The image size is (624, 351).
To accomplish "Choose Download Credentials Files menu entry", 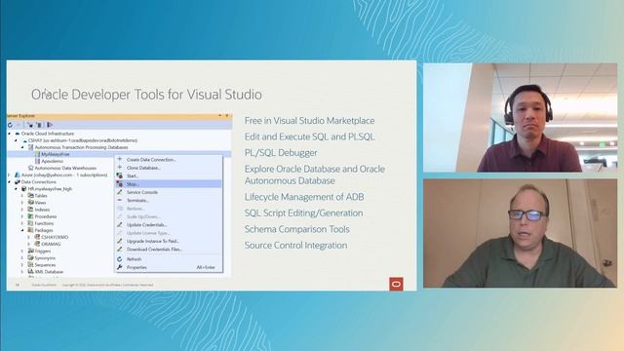I will click(x=169, y=250).
